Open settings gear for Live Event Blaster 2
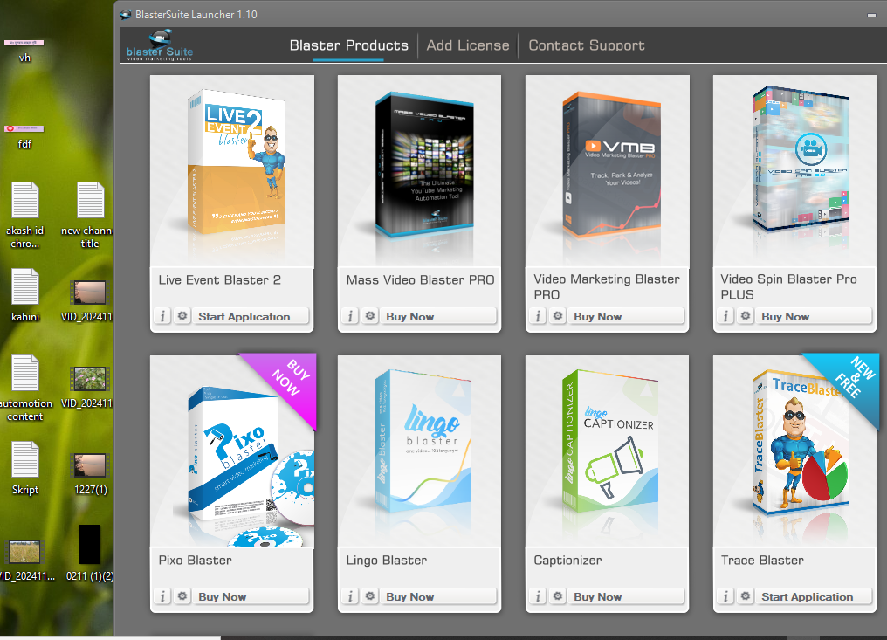The height and width of the screenshot is (640, 887). pos(182,316)
